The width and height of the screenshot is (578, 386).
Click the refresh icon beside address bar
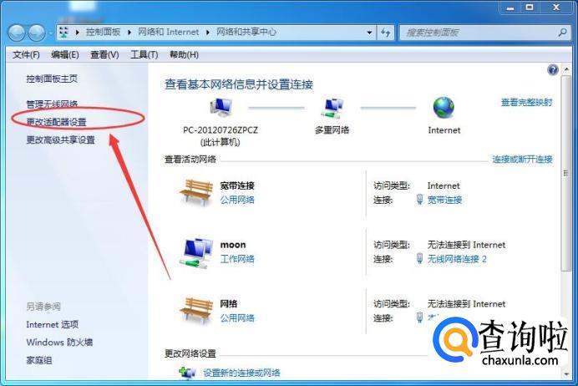pos(386,33)
